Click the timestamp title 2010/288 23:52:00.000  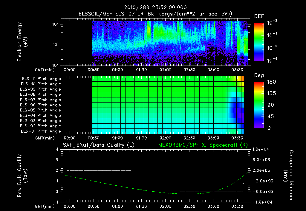155,7
